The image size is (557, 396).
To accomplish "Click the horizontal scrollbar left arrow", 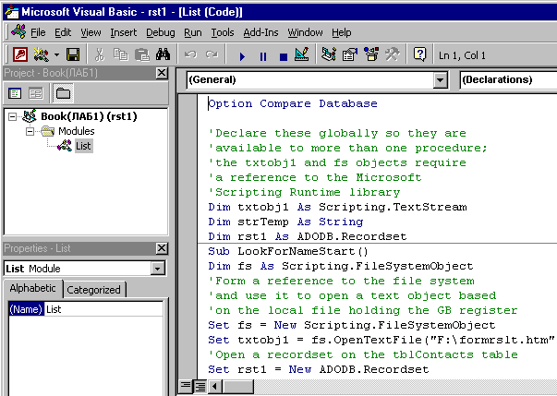I will pos(215,386).
